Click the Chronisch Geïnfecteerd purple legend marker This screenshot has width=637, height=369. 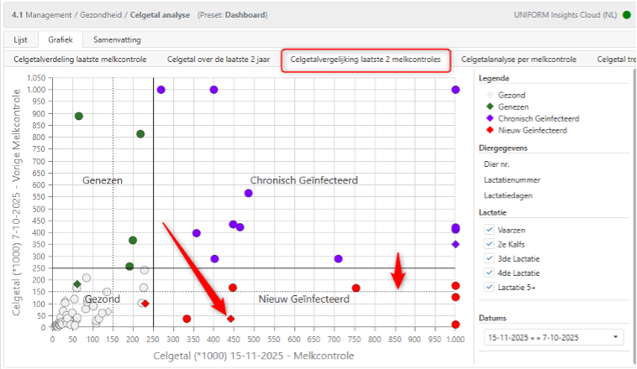[x=488, y=118]
